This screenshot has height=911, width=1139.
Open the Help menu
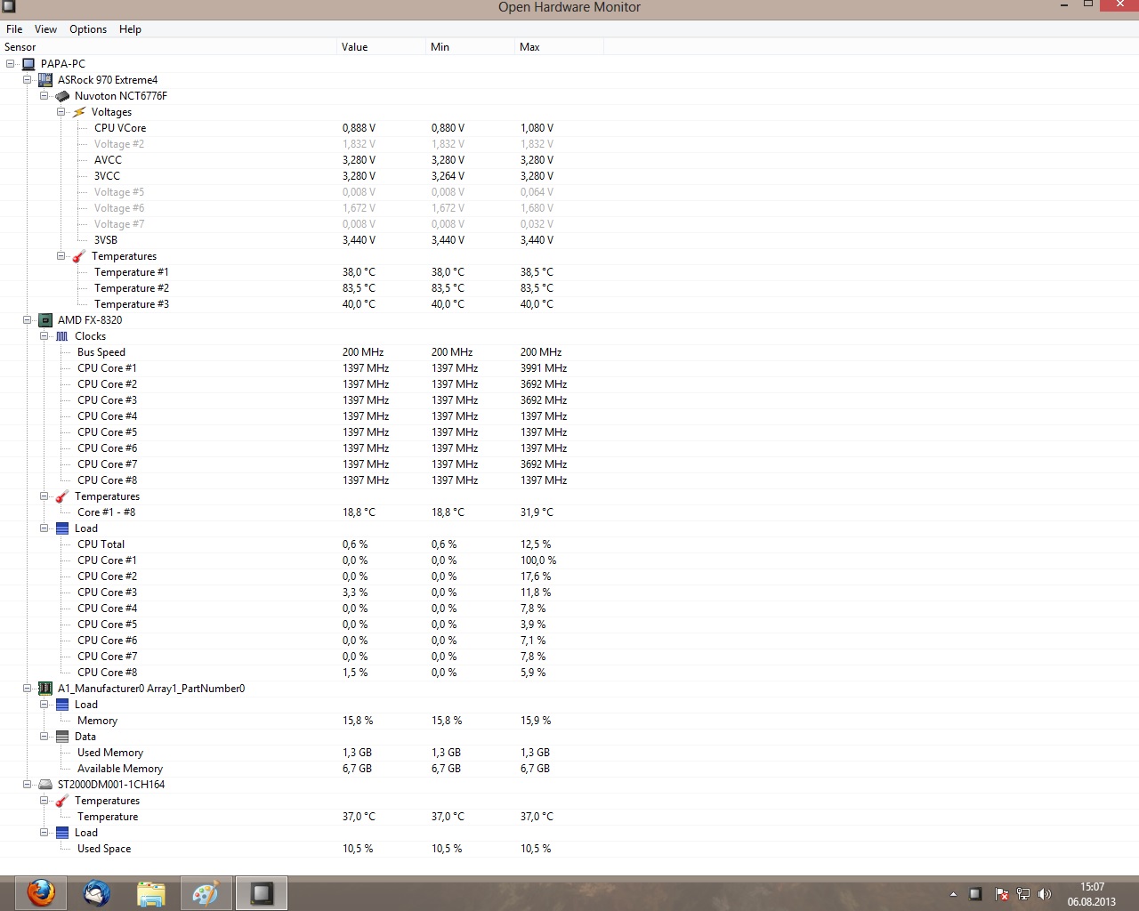point(130,29)
